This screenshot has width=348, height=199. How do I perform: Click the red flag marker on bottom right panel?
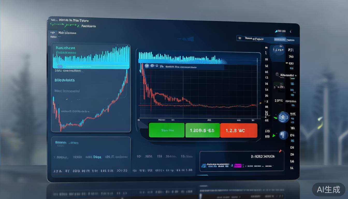point(280,151)
